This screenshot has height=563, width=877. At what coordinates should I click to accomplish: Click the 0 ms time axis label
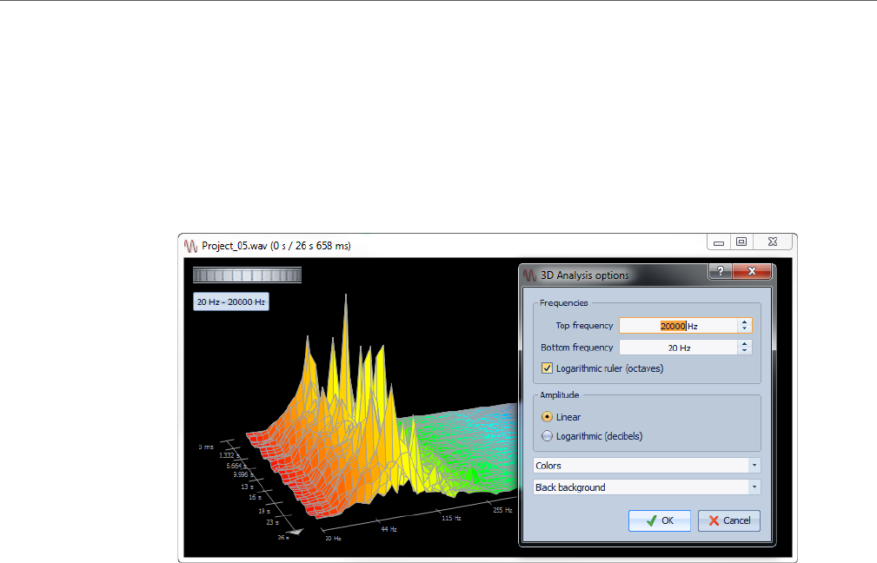(x=206, y=447)
